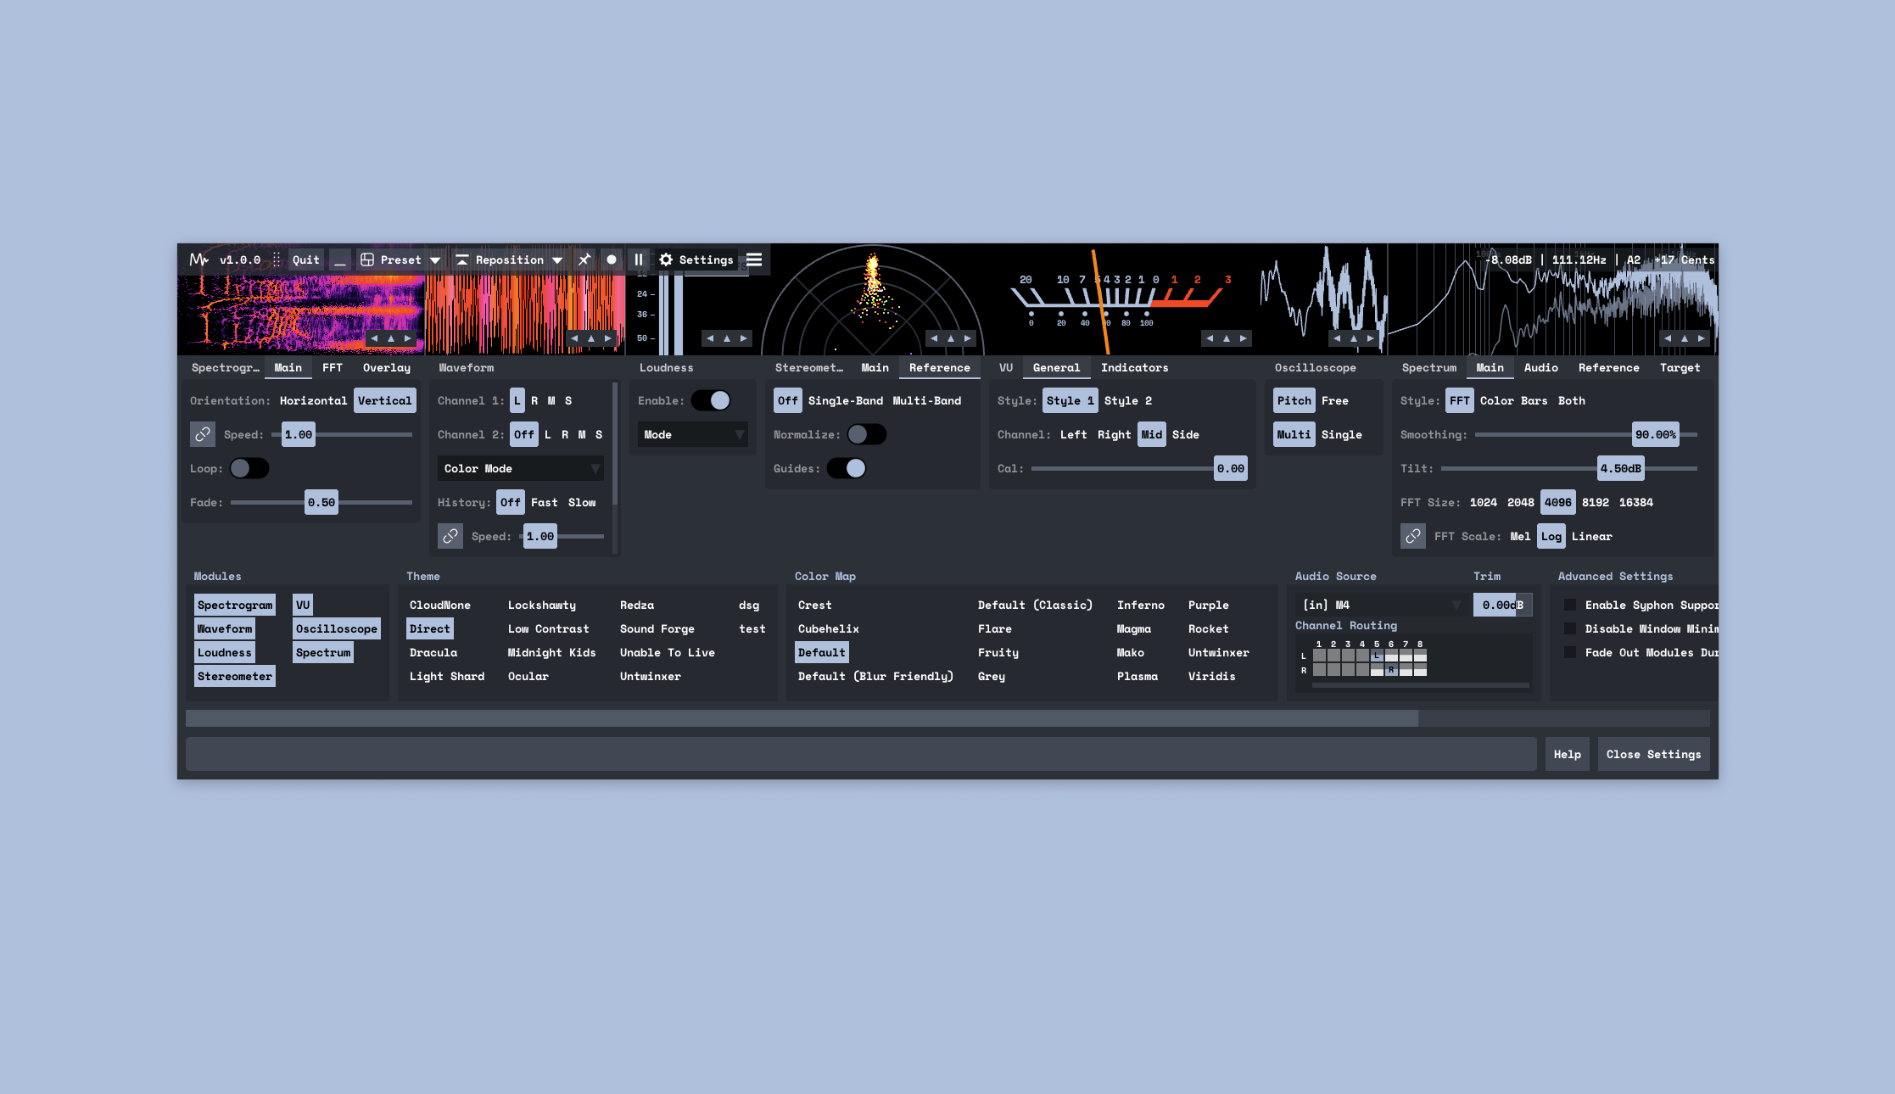Enable Syphon Support checkbox
This screenshot has height=1094, width=1895.
click(1570, 605)
